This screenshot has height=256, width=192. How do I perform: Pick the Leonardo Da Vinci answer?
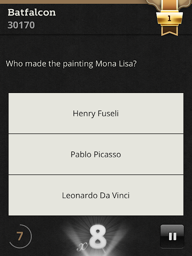click(96, 195)
